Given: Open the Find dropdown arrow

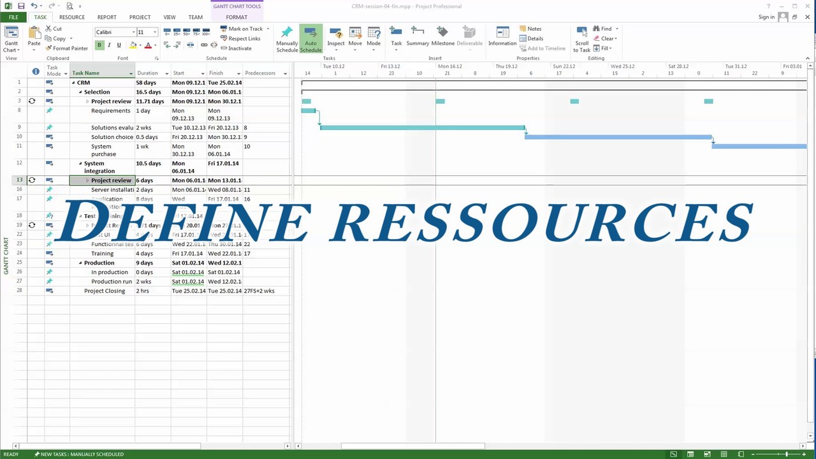Looking at the screenshot, I should point(617,29).
